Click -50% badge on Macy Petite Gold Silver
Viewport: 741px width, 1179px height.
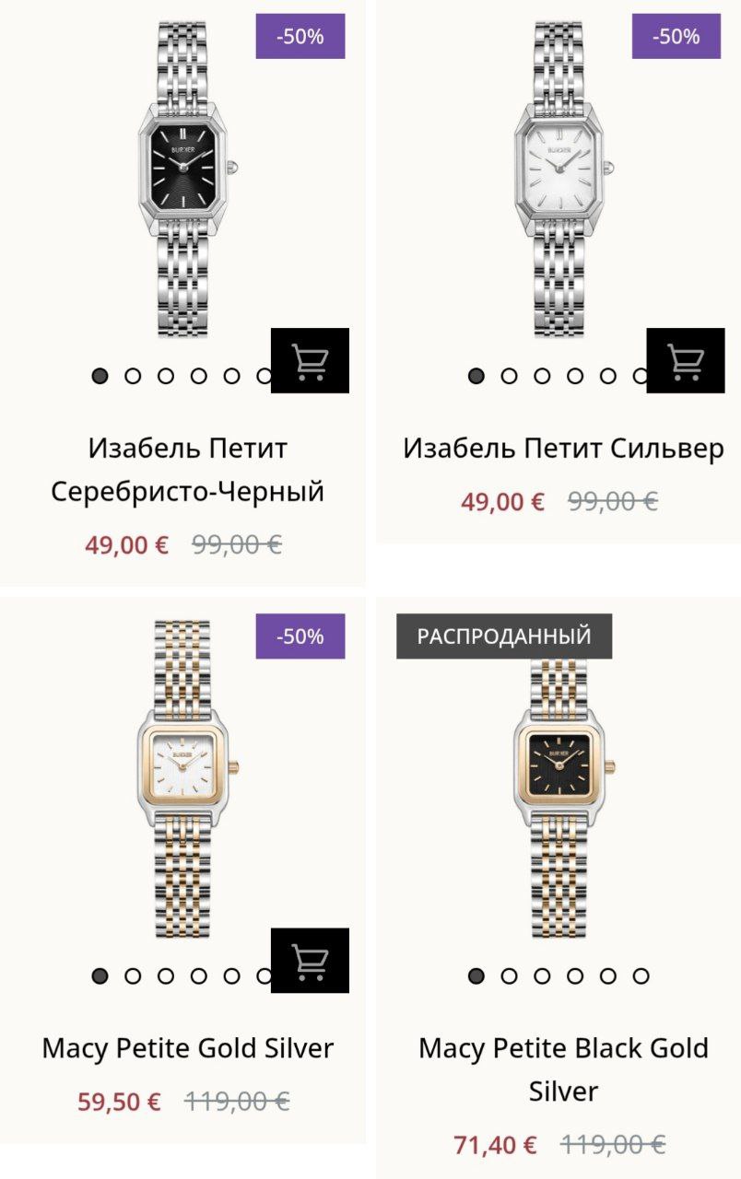[300, 636]
